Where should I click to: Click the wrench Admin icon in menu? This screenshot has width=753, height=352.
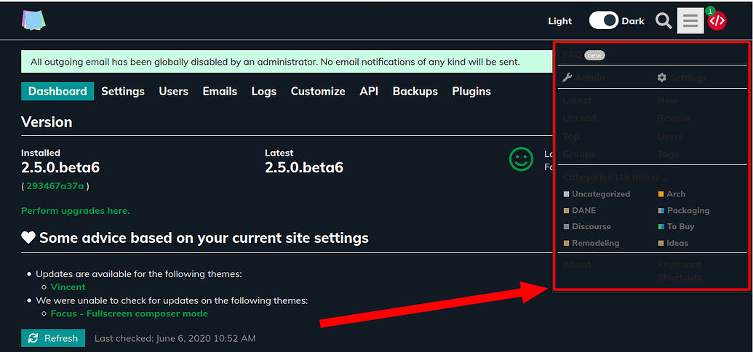coord(568,78)
